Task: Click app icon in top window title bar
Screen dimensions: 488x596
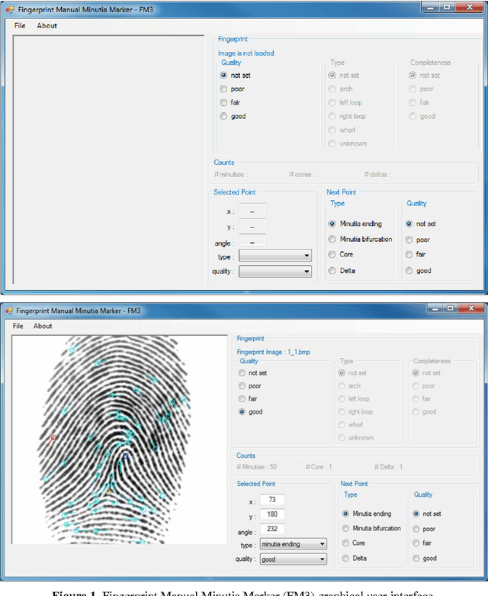Action: point(10,9)
